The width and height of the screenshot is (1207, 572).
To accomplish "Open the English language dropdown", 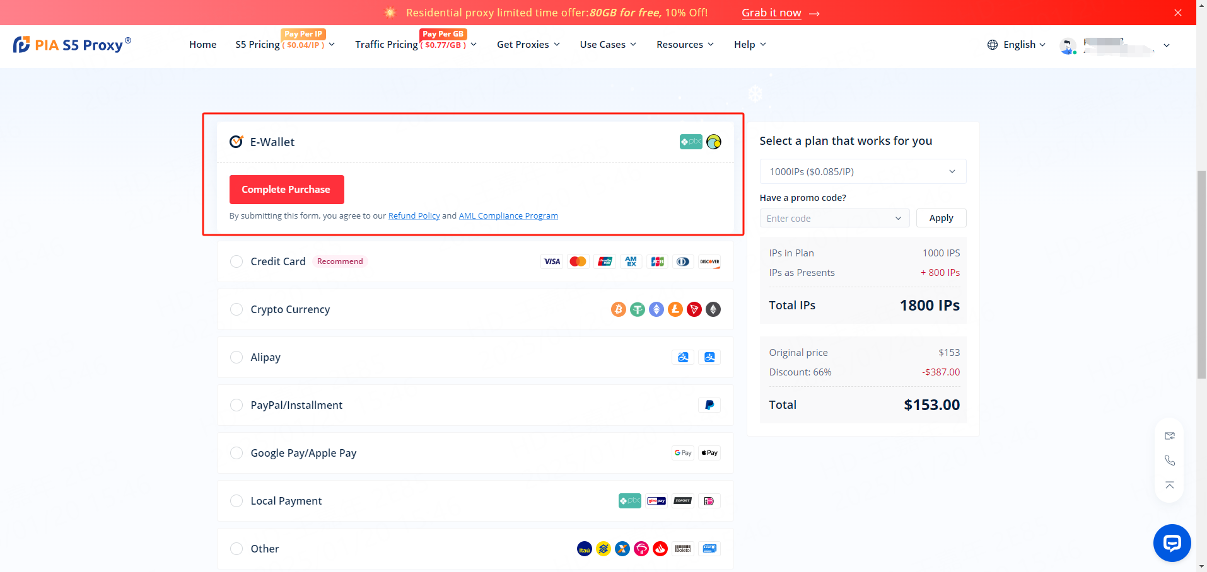I will [x=1017, y=45].
